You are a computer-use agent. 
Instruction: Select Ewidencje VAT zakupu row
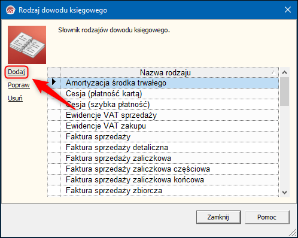click(x=169, y=126)
